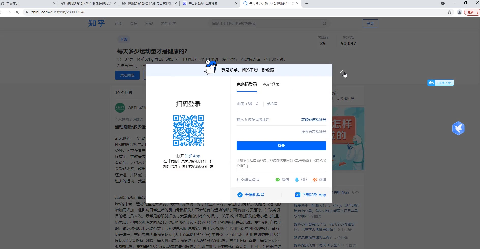
Task: Open the tab search dropdown arrow
Action: coord(443,3)
